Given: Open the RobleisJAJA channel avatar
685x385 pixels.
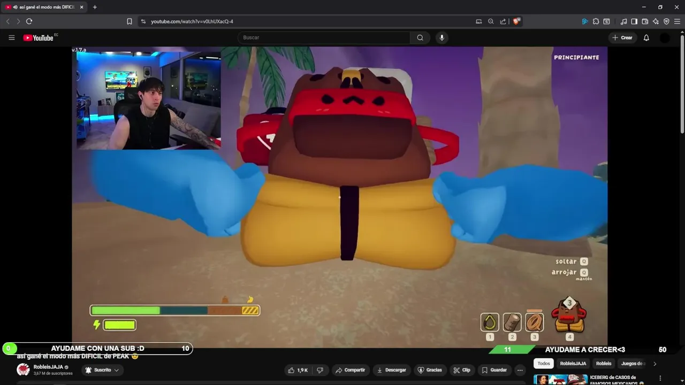Looking at the screenshot, I should click(x=23, y=369).
